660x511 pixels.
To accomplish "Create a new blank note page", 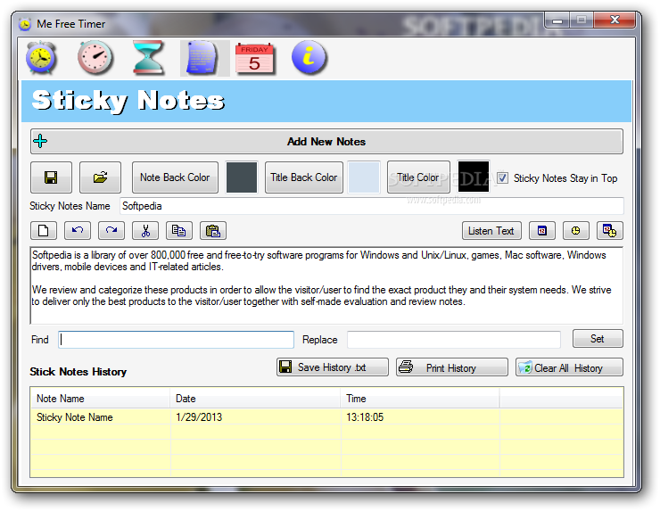I will click(44, 231).
